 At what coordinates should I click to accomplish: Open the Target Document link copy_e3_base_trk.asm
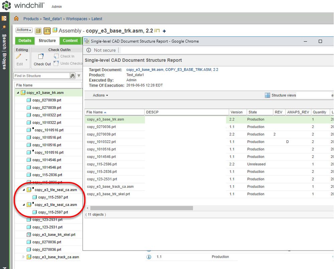pyautogui.click(x=145, y=70)
